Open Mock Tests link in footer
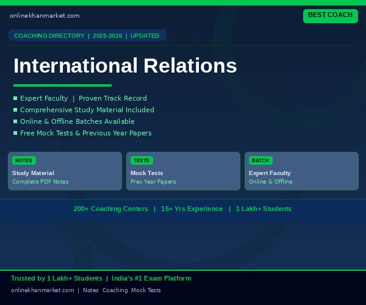Viewport: 366px width, 305px height. 146,290
